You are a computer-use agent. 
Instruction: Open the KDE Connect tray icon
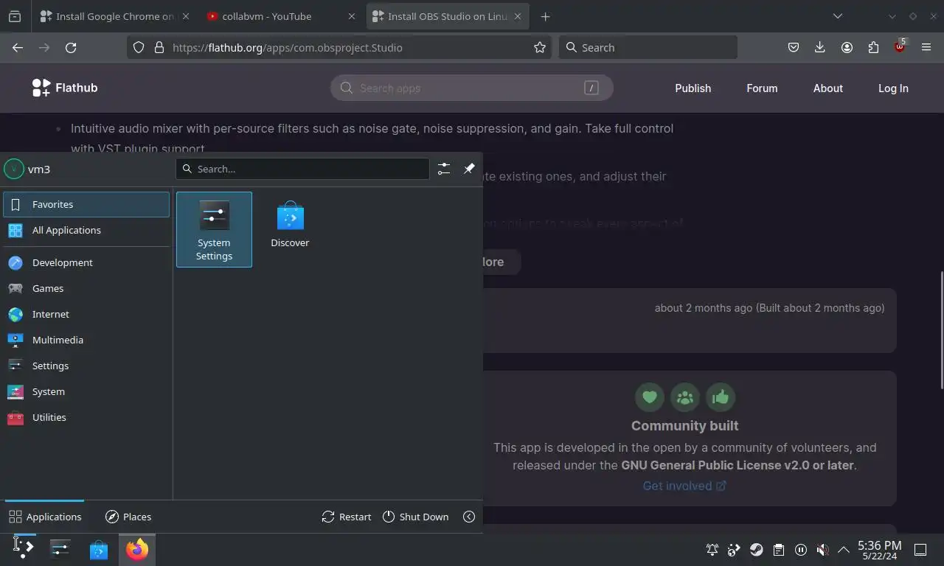(734, 550)
